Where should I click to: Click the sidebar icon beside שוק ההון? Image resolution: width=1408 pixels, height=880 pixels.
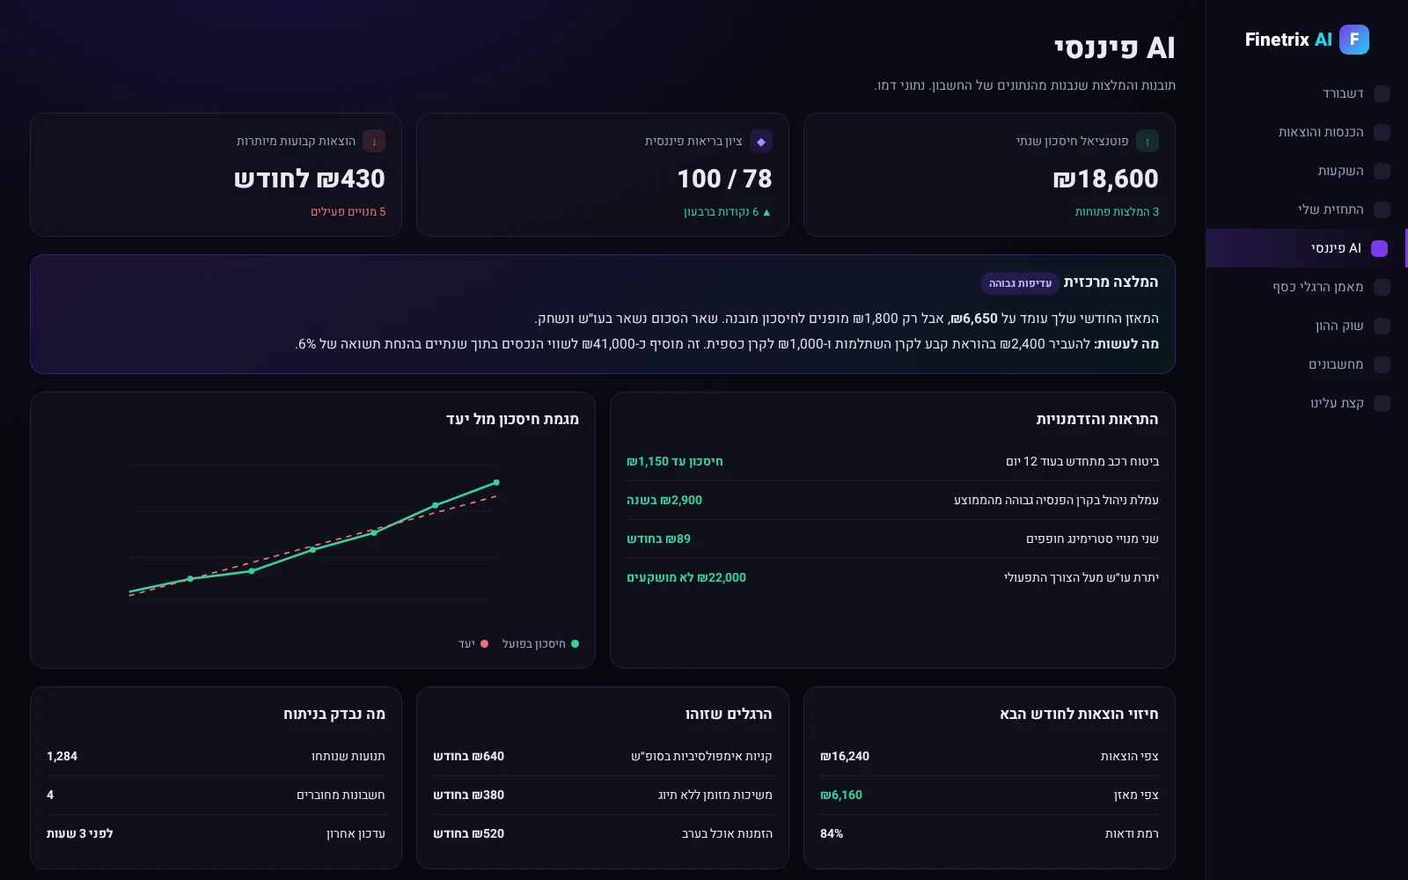coord(1382,326)
